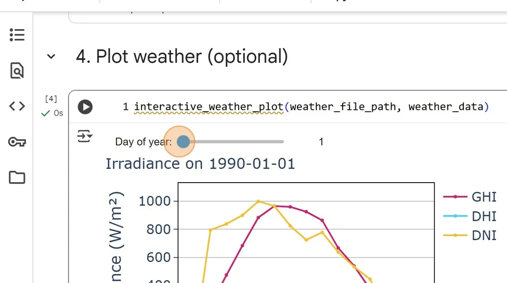Toggle the DNI trace in the legend

483,235
